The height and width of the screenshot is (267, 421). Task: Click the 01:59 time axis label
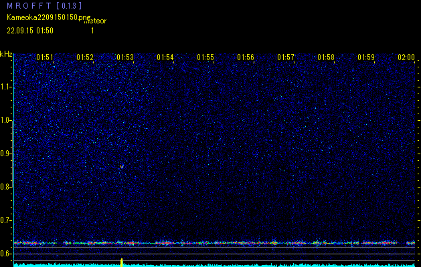click(x=366, y=57)
